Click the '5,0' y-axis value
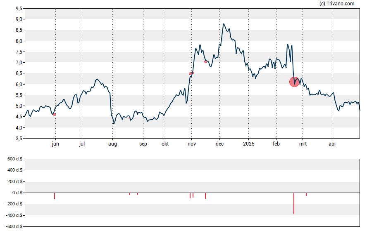 point(19,106)
